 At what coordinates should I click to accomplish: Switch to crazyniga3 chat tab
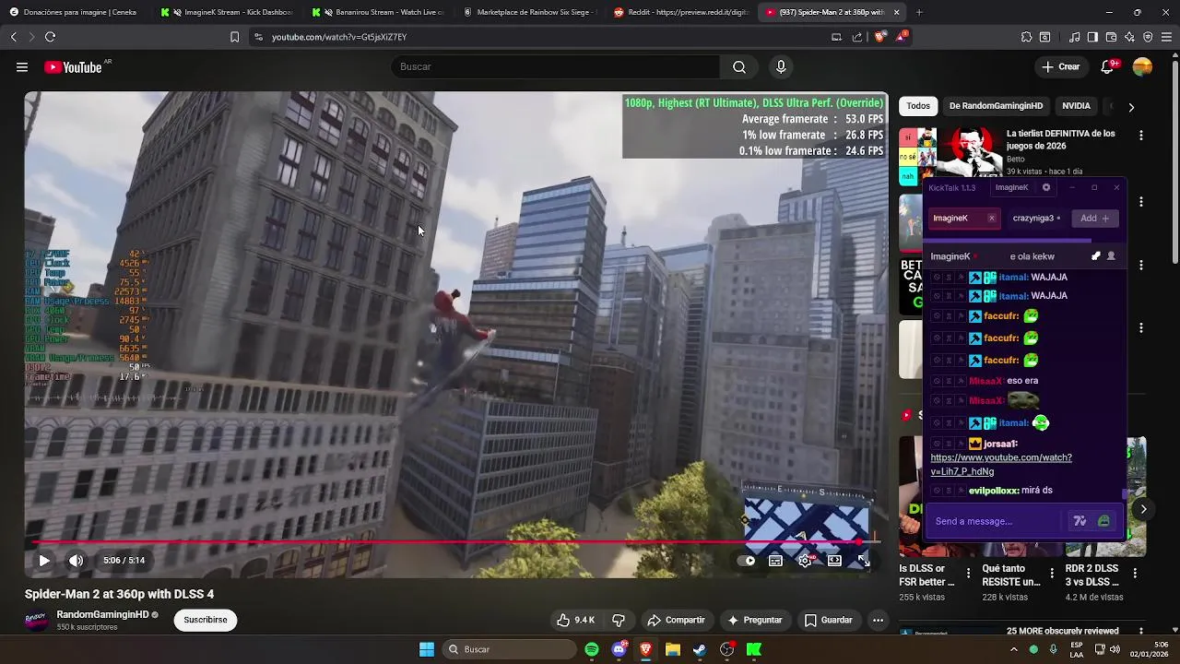click(1036, 219)
